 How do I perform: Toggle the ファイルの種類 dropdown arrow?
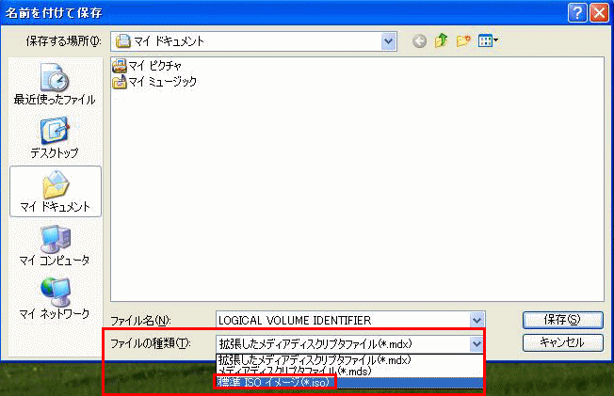tap(477, 344)
